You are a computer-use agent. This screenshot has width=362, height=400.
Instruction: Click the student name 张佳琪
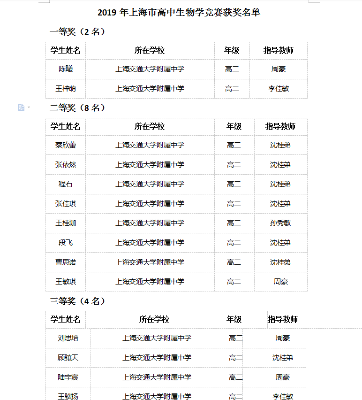(66, 204)
